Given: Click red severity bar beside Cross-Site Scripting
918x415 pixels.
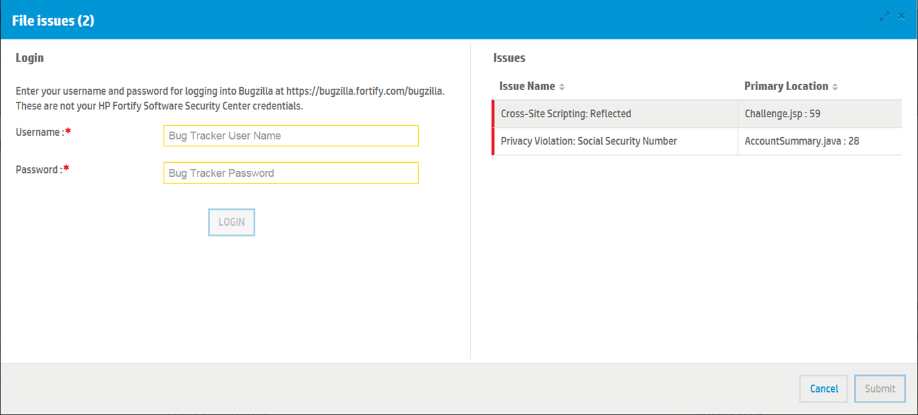Looking at the screenshot, I should (493, 114).
